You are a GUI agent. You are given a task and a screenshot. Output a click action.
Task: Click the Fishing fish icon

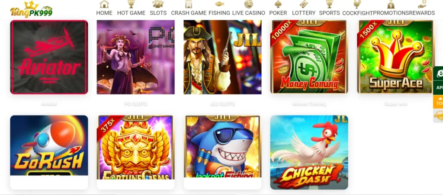(x=219, y=4)
